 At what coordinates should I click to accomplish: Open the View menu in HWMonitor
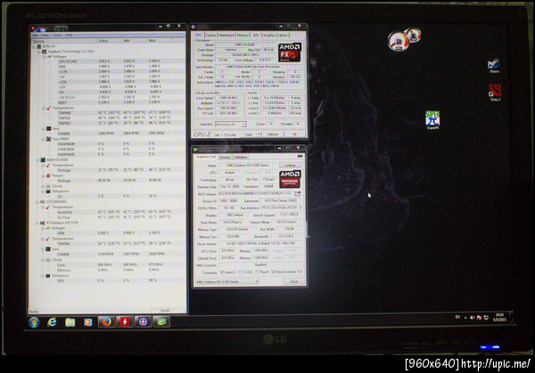point(46,35)
